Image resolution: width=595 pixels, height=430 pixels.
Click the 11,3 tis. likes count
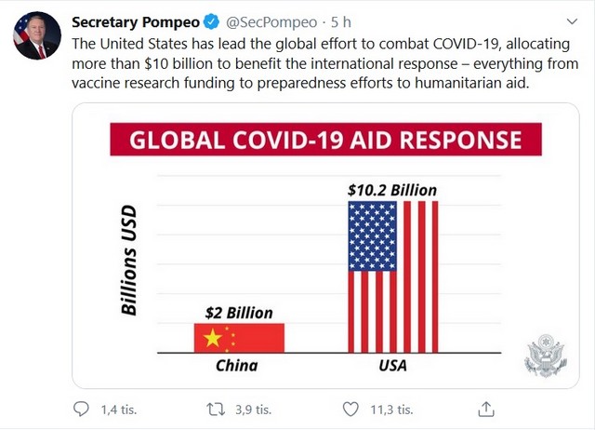pyautogui.click(x=391, y=410)
